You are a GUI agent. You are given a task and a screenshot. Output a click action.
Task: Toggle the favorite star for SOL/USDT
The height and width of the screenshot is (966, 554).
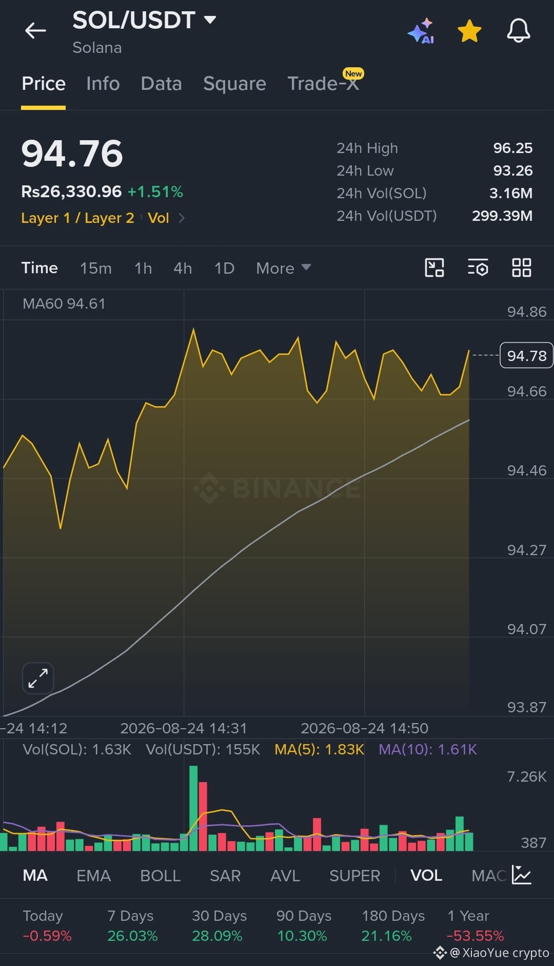click(469, 31)
